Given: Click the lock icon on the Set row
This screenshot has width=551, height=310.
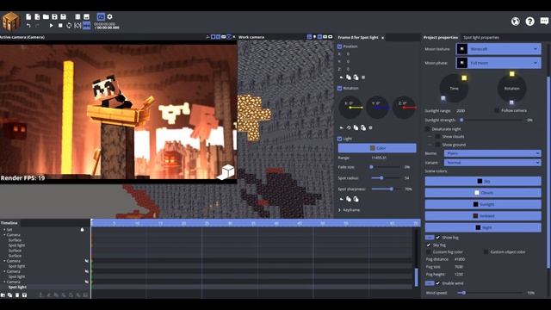Looking at the screenshot, I should (x=83, y=230).
